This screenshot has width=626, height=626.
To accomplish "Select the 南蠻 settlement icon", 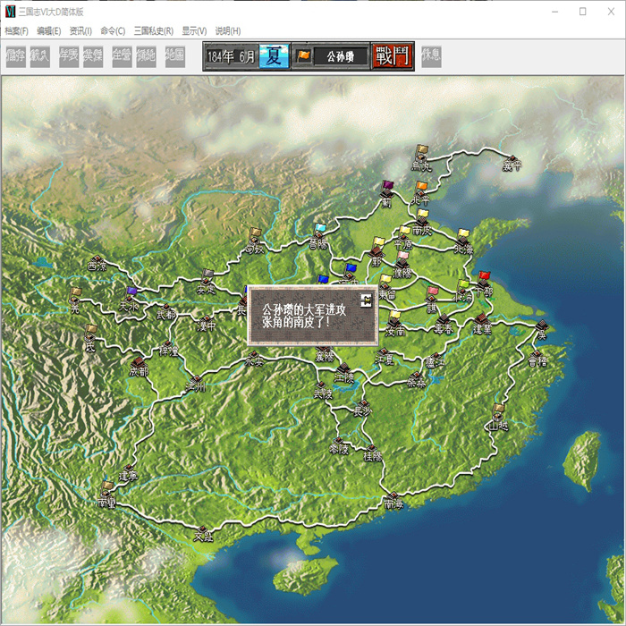I will click(x=107, y=495).
